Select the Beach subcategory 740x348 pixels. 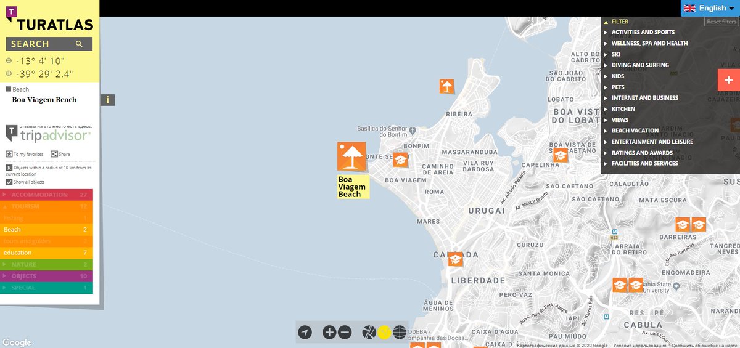pyautogui.click(x=46, y=230)
